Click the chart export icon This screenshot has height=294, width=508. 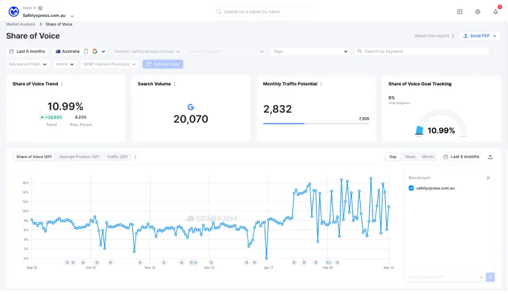click(490, 157)
